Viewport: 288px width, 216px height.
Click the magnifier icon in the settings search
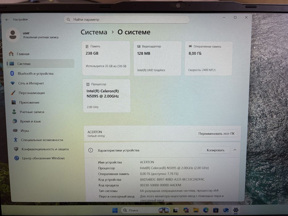click(x=68, y=19)
